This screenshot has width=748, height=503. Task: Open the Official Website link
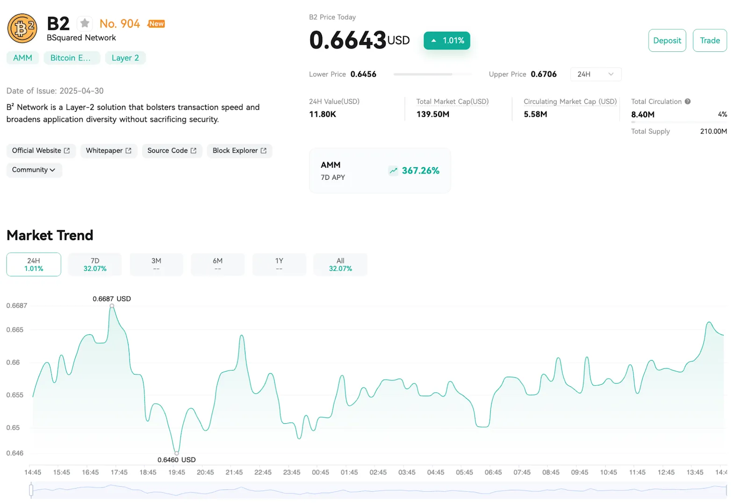[x=41, y=150]
